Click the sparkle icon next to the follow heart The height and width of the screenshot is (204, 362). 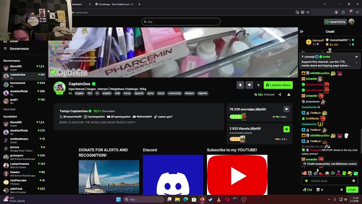pos(258,85)
